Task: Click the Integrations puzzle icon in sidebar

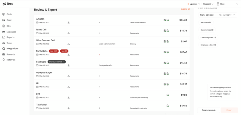Action: (x=4, y=48)
